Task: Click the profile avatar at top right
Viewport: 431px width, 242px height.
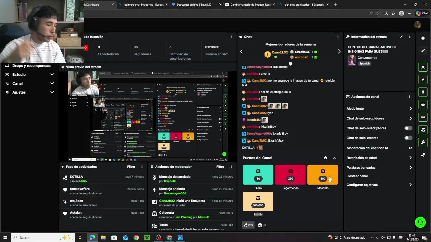Action: click(417, 25)
